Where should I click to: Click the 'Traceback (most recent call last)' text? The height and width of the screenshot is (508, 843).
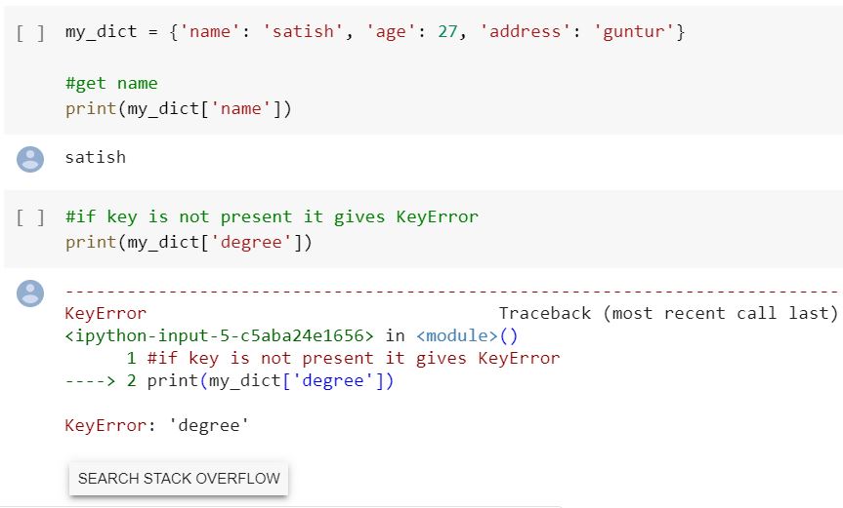coord(668,313)
